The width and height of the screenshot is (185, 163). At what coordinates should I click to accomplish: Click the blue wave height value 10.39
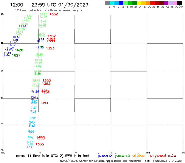(x=34, y=97)
